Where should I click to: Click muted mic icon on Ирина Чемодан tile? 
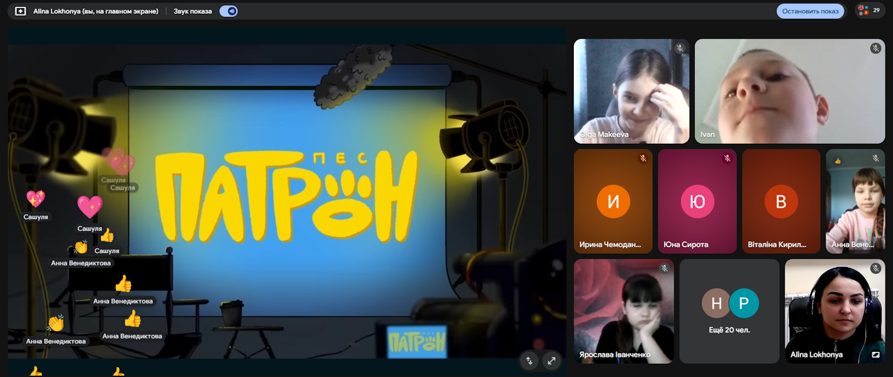point(643,158)
